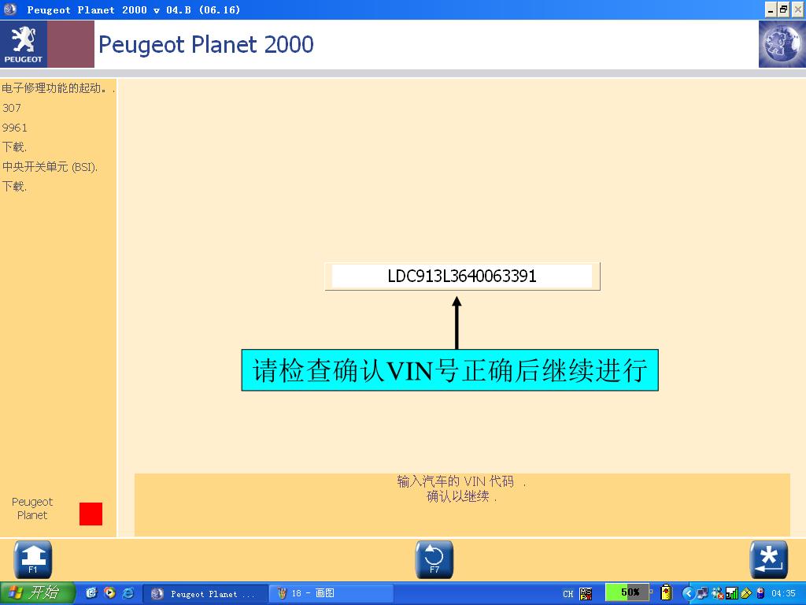Switch to '18 - 画图' taskbar window
This screenshot has width=806, height=605.
pos(331,594)
